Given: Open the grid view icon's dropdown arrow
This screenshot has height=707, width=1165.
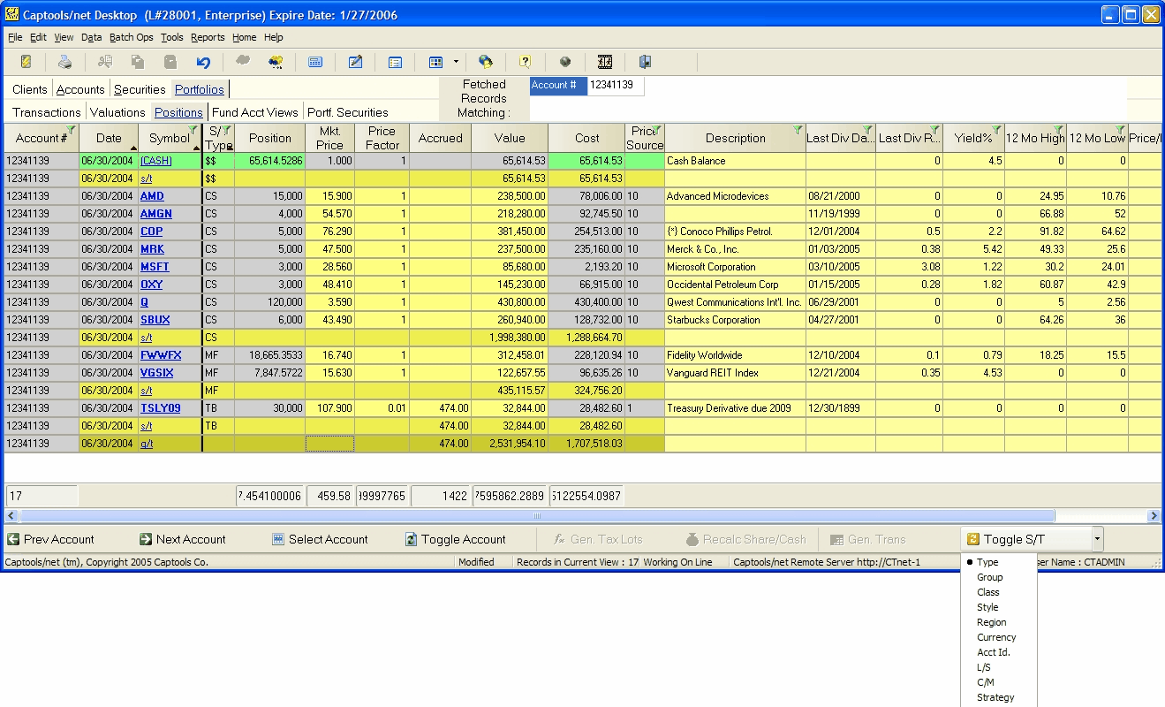Looking at the screenshot, I should click(x=455, y=62).
